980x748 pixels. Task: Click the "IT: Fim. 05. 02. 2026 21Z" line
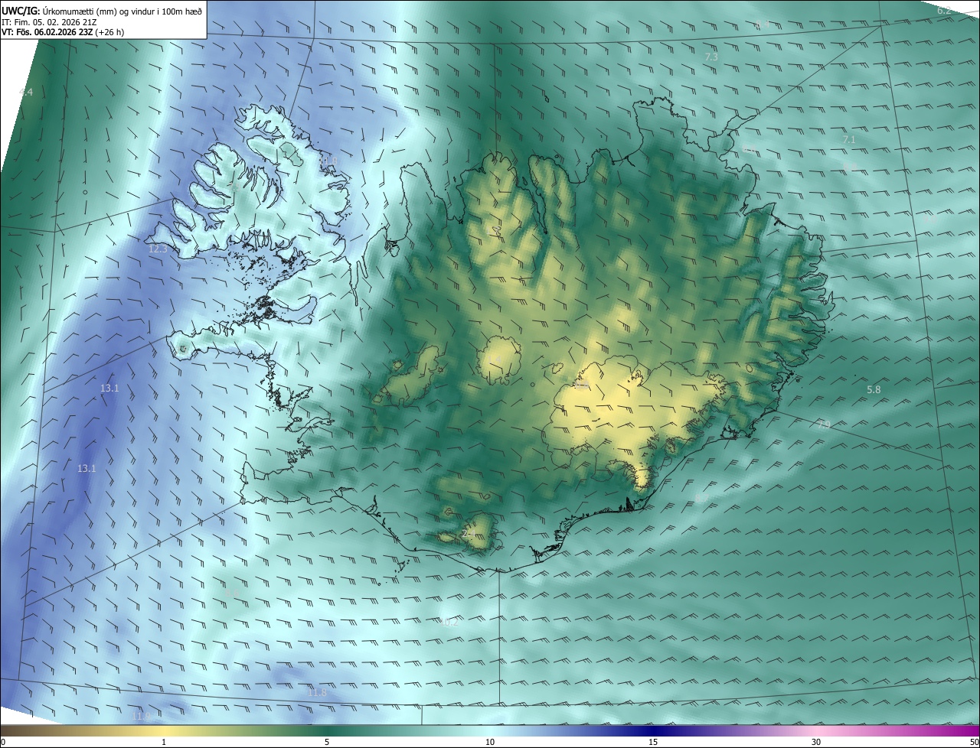tap(49, 21)
